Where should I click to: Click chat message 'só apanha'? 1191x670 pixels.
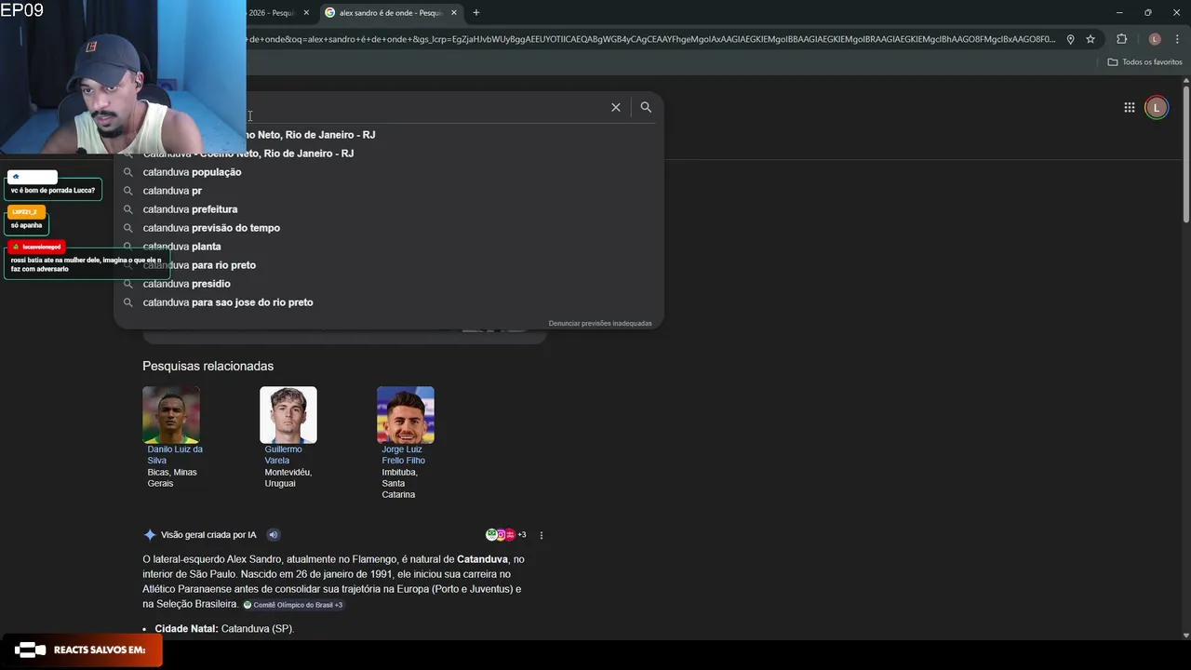coord(26,225)
